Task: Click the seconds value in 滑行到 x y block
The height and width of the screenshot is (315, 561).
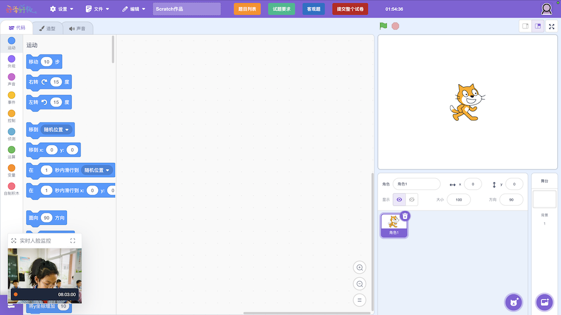Action: (x=47, y=191)
